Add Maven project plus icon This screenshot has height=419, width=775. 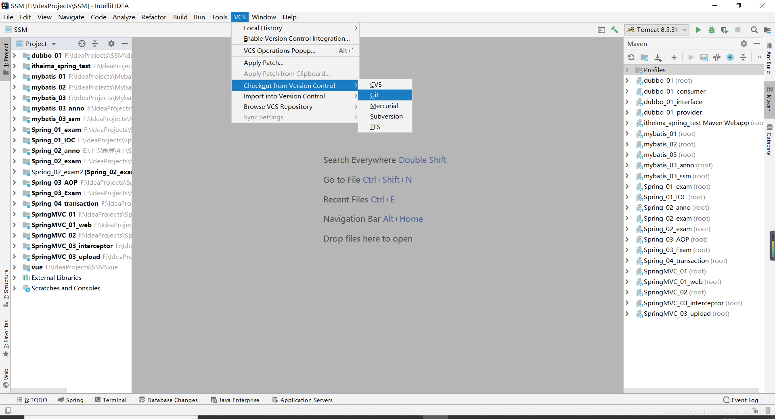tap(674, 57)
